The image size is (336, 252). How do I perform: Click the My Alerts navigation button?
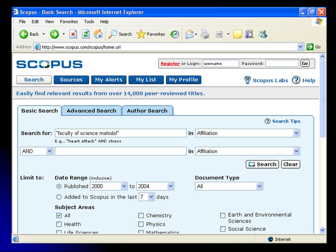click(108, 80)
